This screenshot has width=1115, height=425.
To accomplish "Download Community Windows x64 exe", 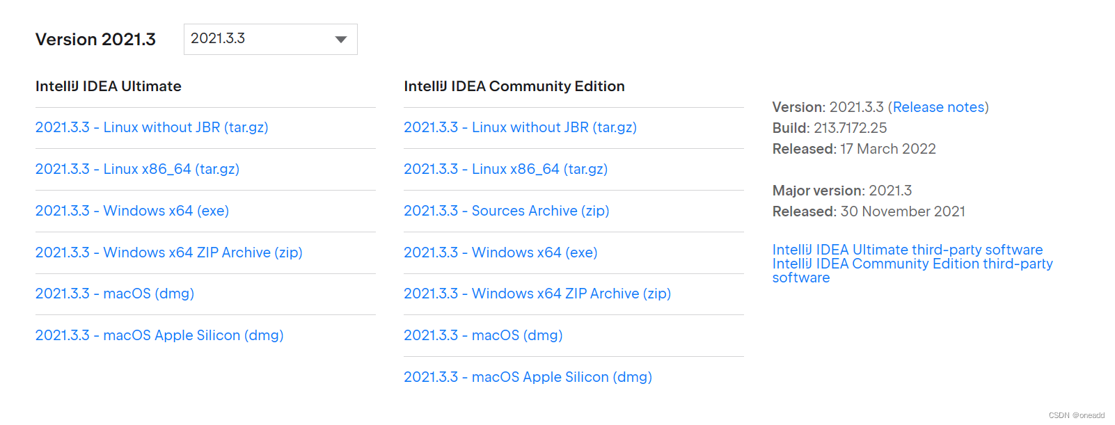I will [500, 252].
